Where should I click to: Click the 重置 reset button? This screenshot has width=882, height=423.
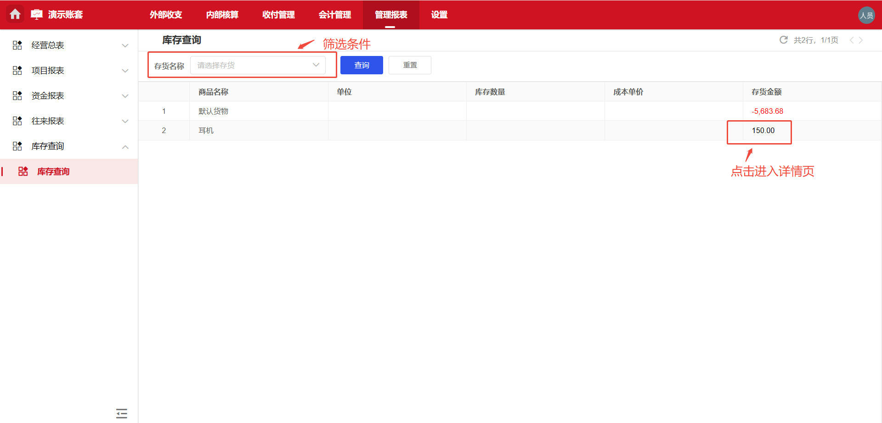pos(409,65)
